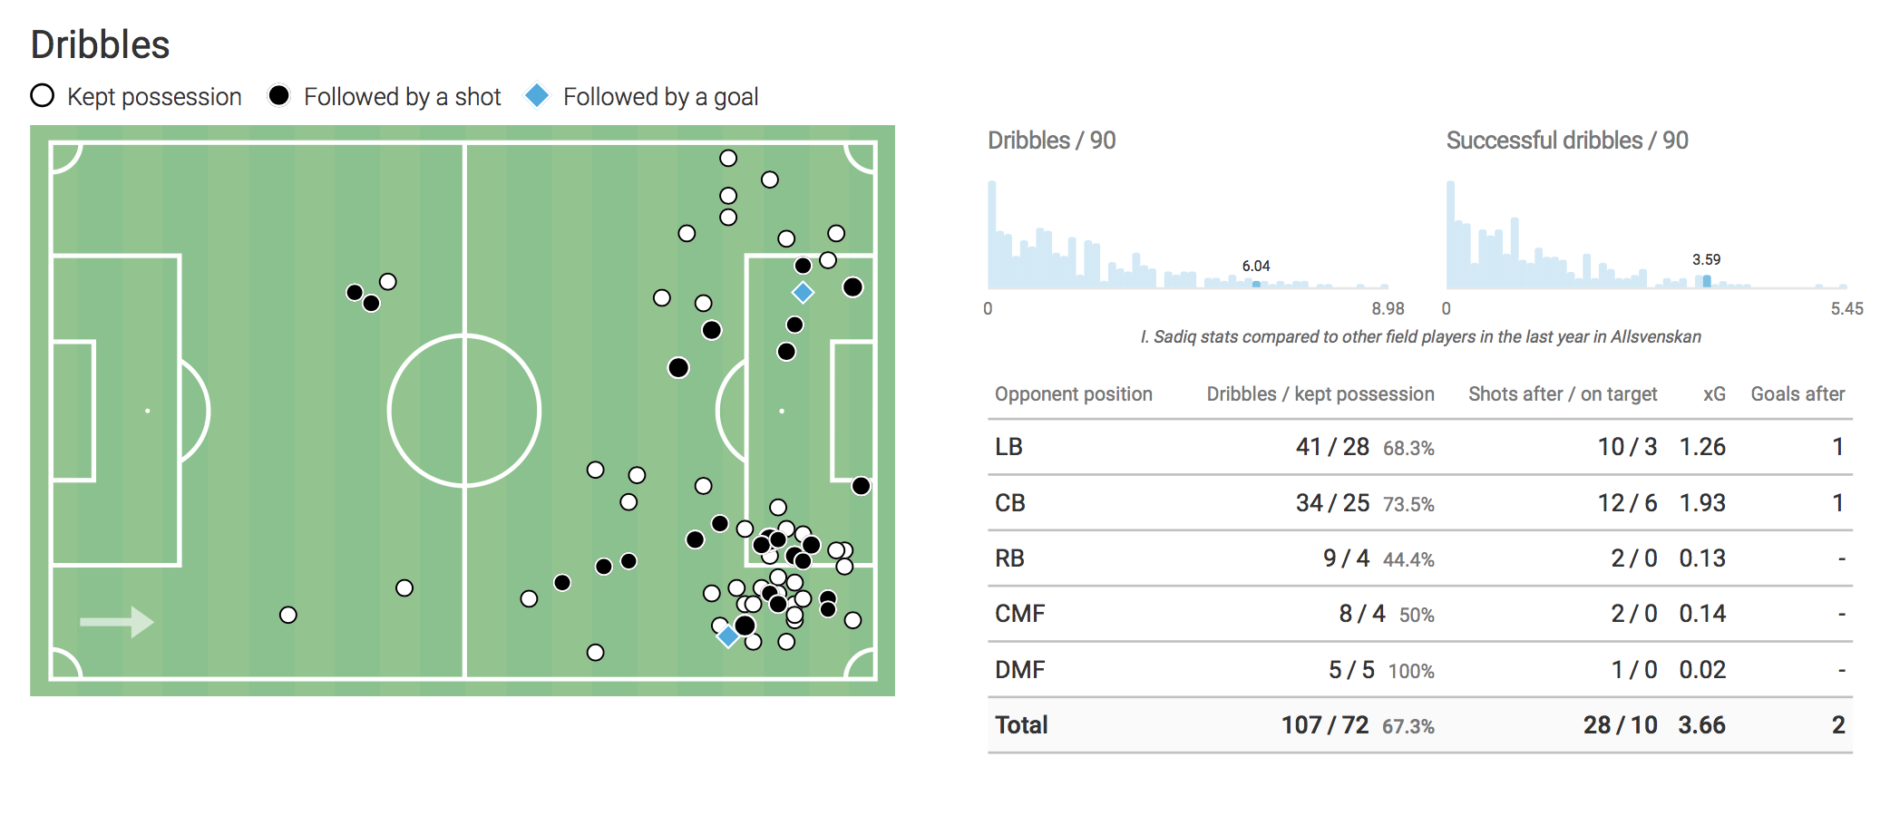Click the Shots after / on target header
This screenshot has height=825, width=1890.
pos(1562,394)
